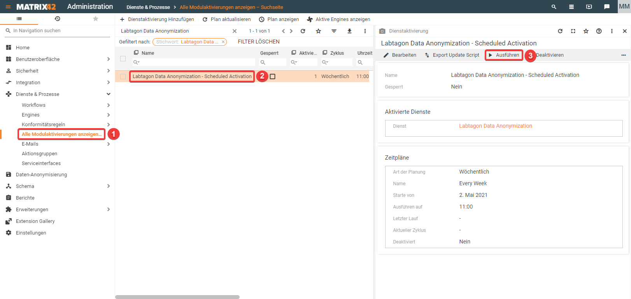Image resolution: width=631 pixels, height=299 pixels.
Task: Toggle Gesperrt checkbox in Labtagon row
Action: [273, 76]
